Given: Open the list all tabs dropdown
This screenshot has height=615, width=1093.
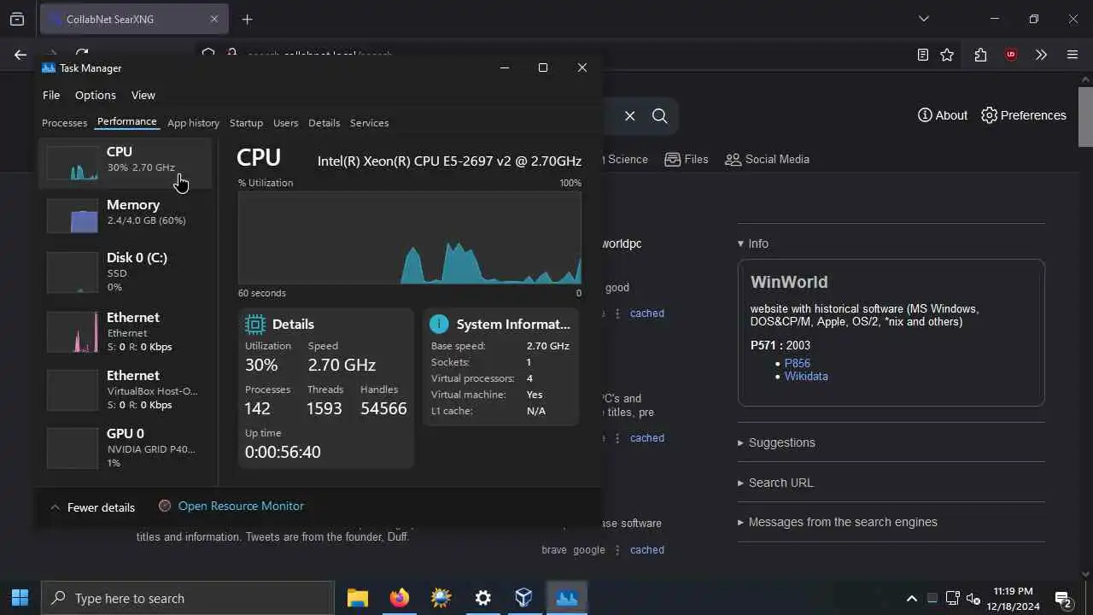Looking at the screenshot, I should 923,19.
